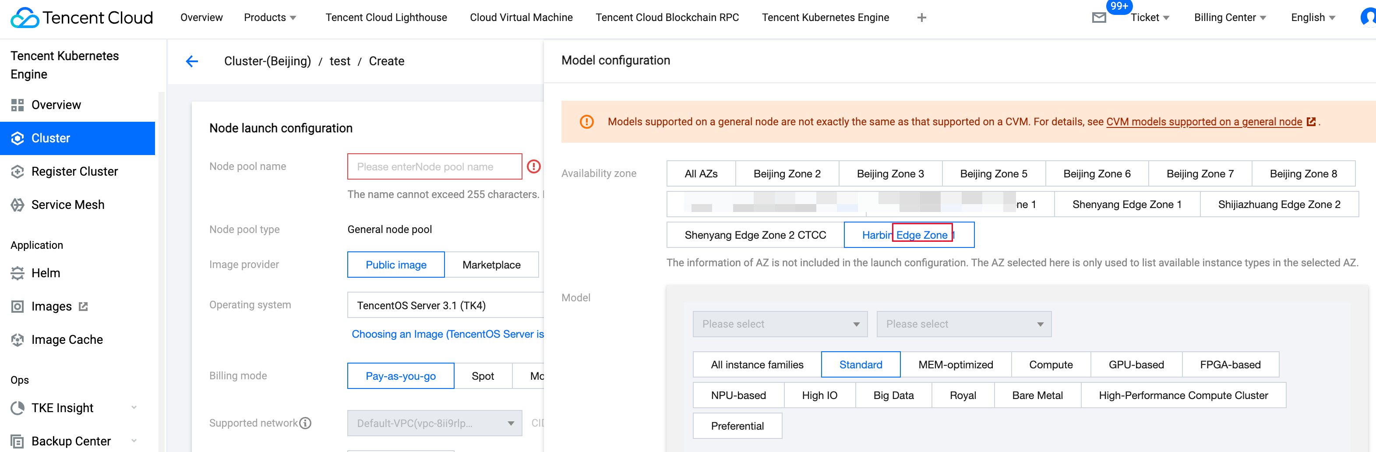The width and height of the screenshot is (1376, 452).
Task: Open CVM models supported link
Action: click(x=1203, y=122)
